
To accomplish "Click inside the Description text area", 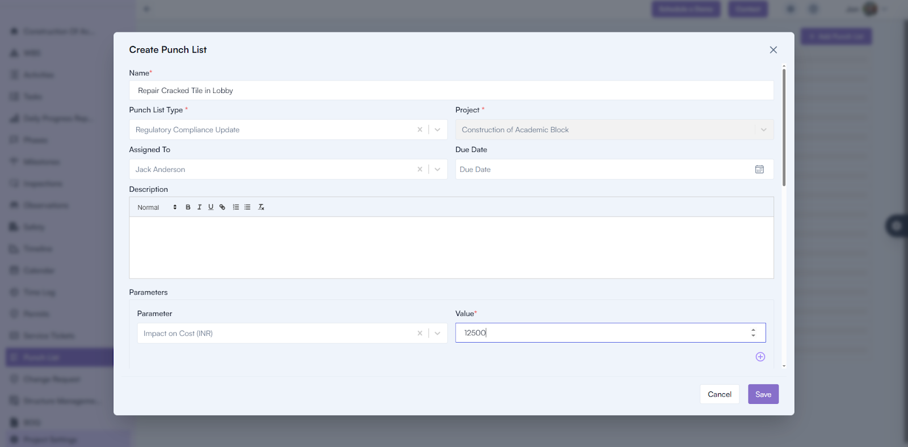I will (451, 247).
